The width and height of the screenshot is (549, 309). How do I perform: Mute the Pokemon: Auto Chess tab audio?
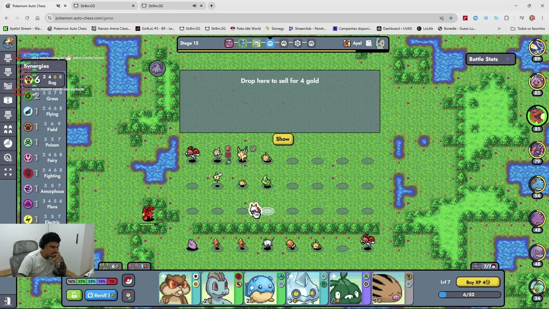[58, 6]
